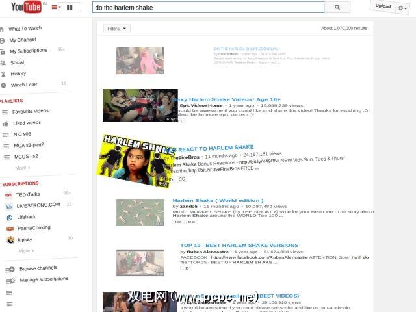Click the TEDxTalks channel icon

pos(8,195)
